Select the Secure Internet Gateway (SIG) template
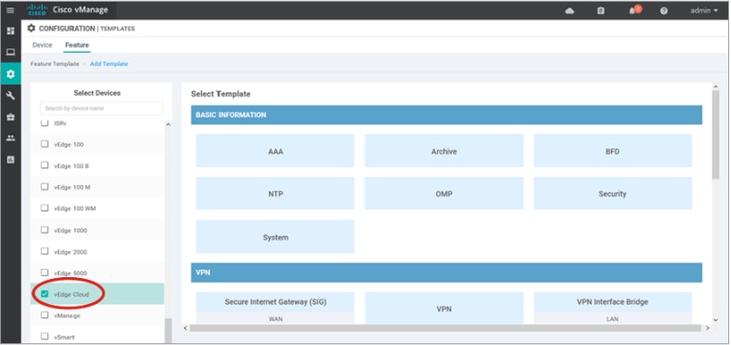 coord(275,308)
